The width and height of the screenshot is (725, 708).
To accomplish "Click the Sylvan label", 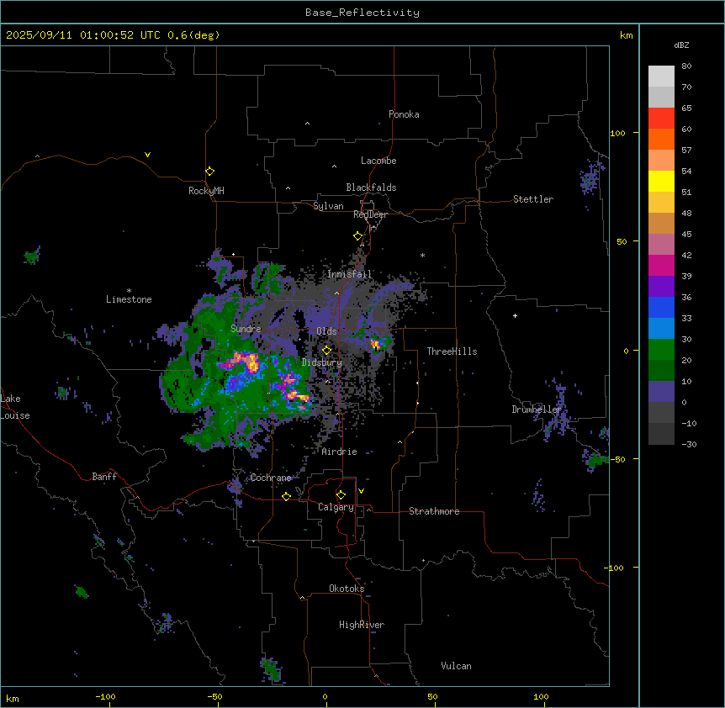I will click(328, 206).
